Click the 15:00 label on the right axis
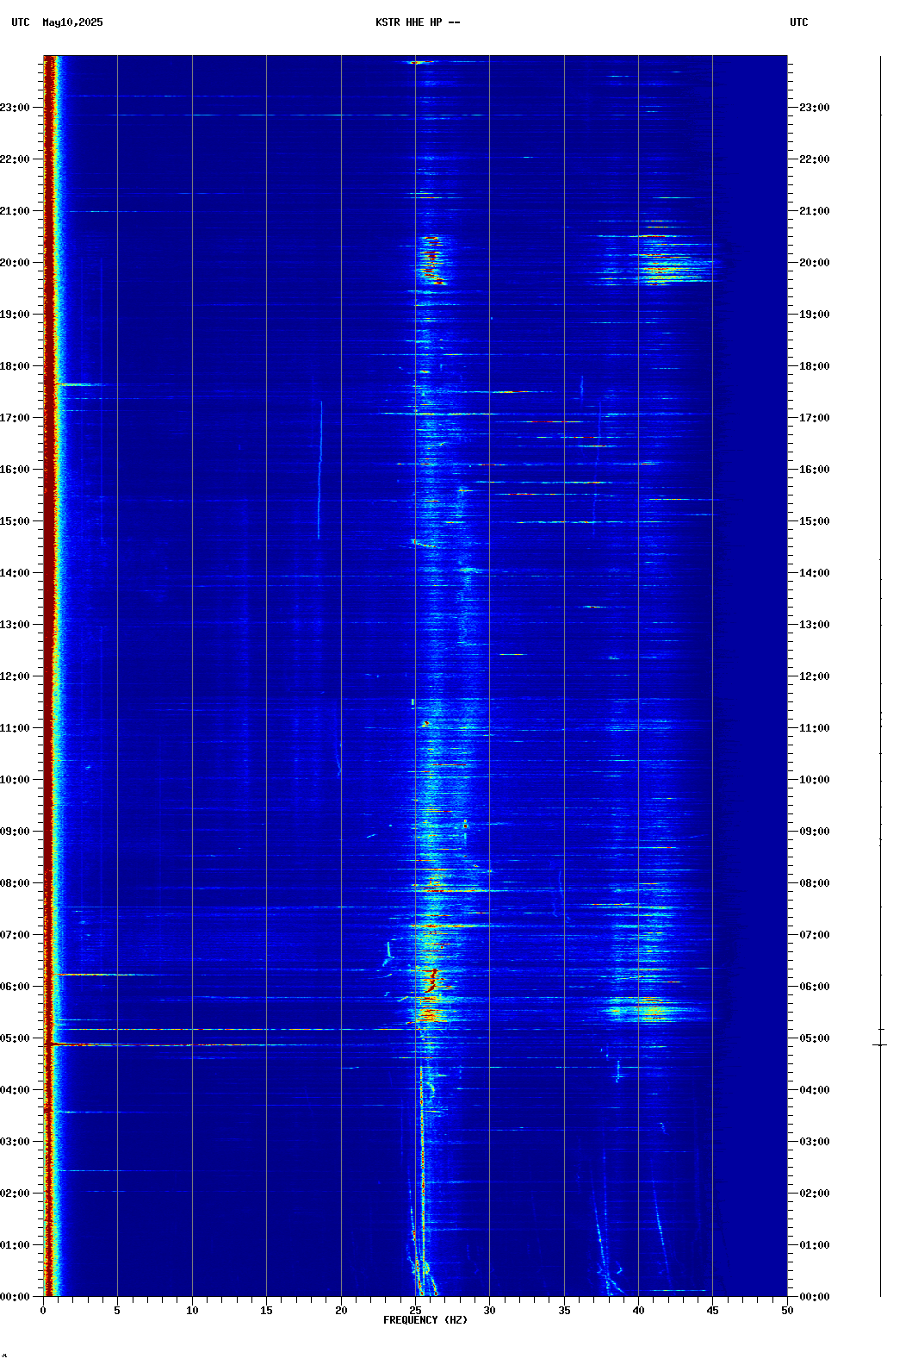918x1365 pixels. click(x=815, y=521)
